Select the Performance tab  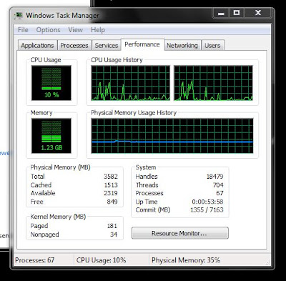(142, 44)
